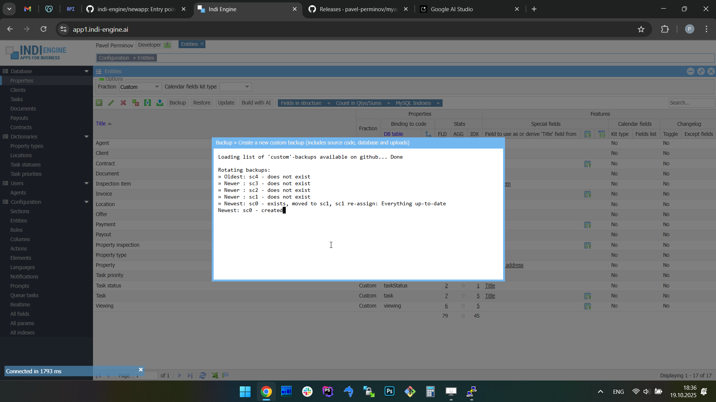Screen dimensions: 716x402
Task: Click the upload export icon before Backup
Action: (160, 103)
